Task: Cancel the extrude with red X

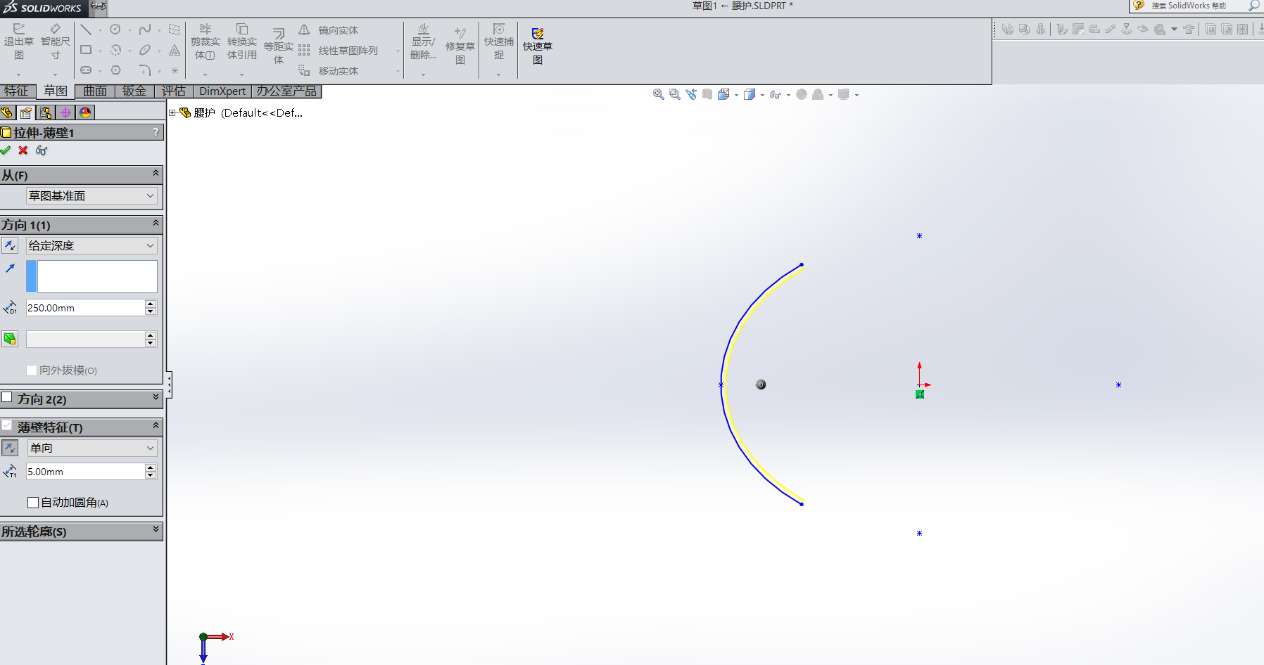Action: tap(23, 150)
